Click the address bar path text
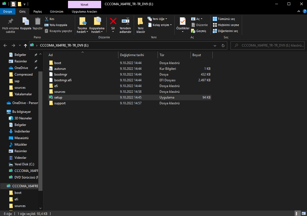This screenshot has height=216, width=307. pyautogui.click(x=64, y=45)
